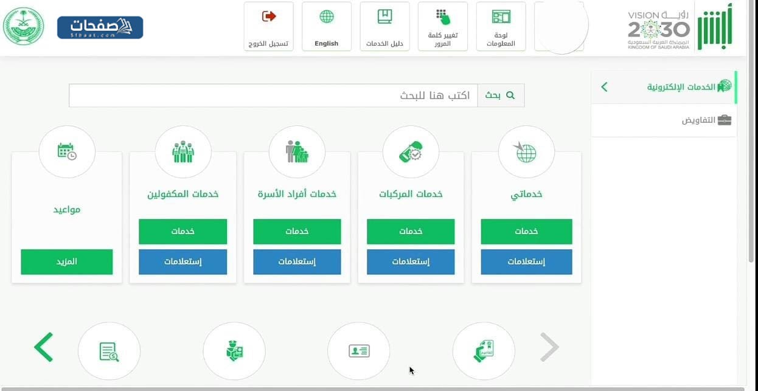
Task: Click the officer with package icon
Action: coord(234,351)
